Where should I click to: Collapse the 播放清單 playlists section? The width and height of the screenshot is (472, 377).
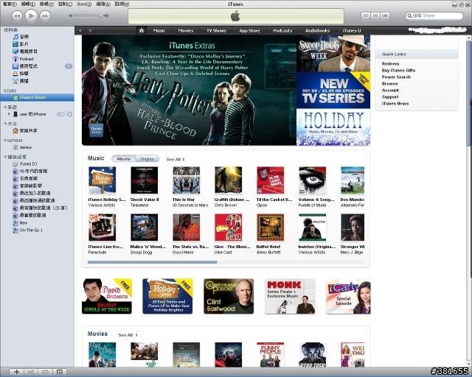click(5, 157)
